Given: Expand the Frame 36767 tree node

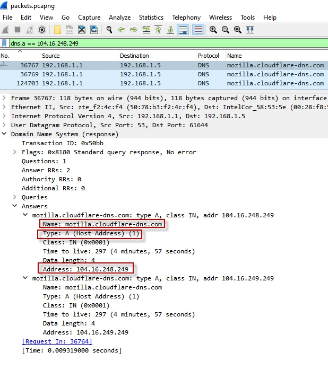Looking at the screenshot, I should click(x=5, y=98).
